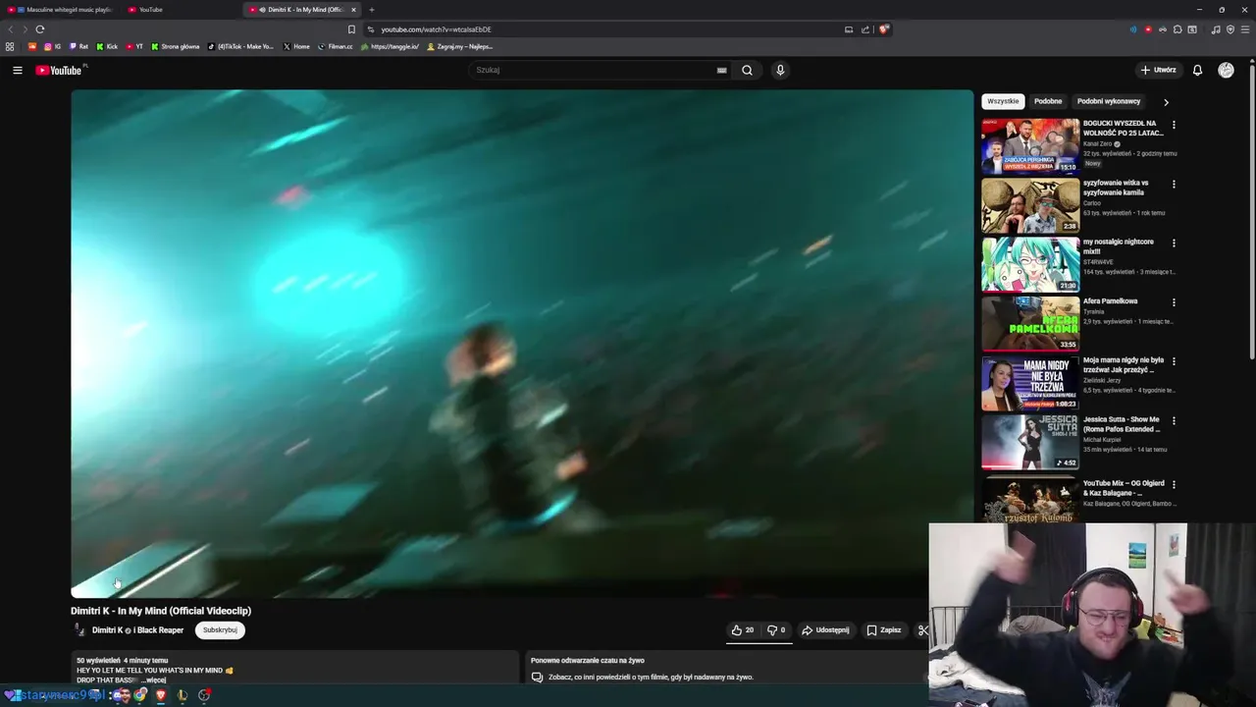Expand the description with ...więcej
This screenshot has width=1256, height=707.
click(153, 680)
